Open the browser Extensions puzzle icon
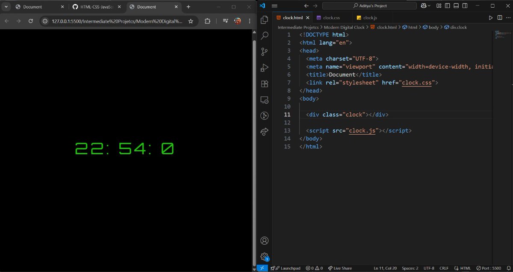This screenshot has width=513, height=272. (x=207, y=21)
